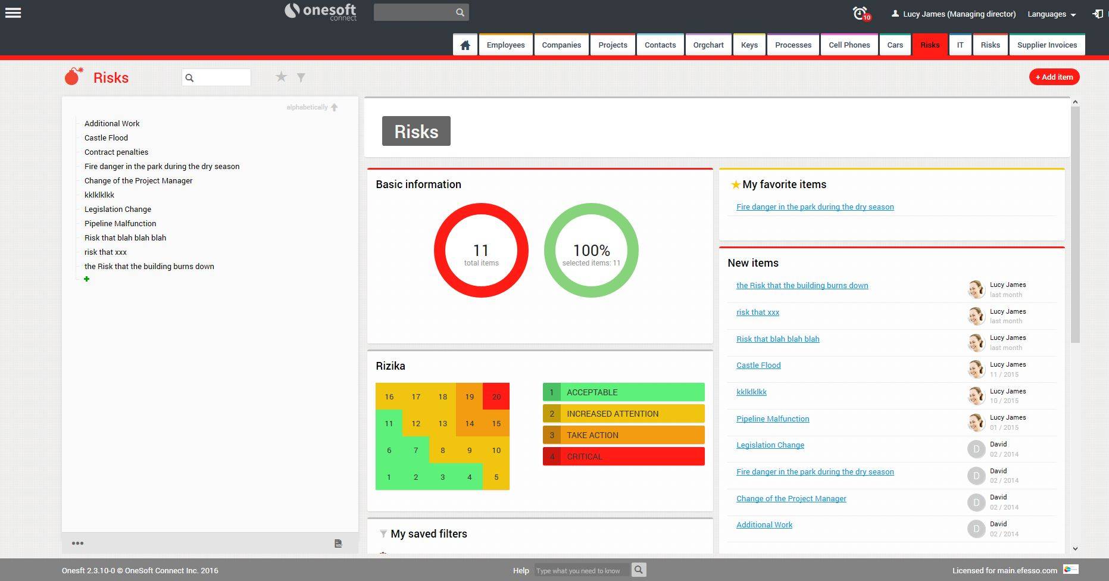Open the Supplier Invoices tab
The width and height of the screenshot is (1109, 581).
coord(1046,45)
